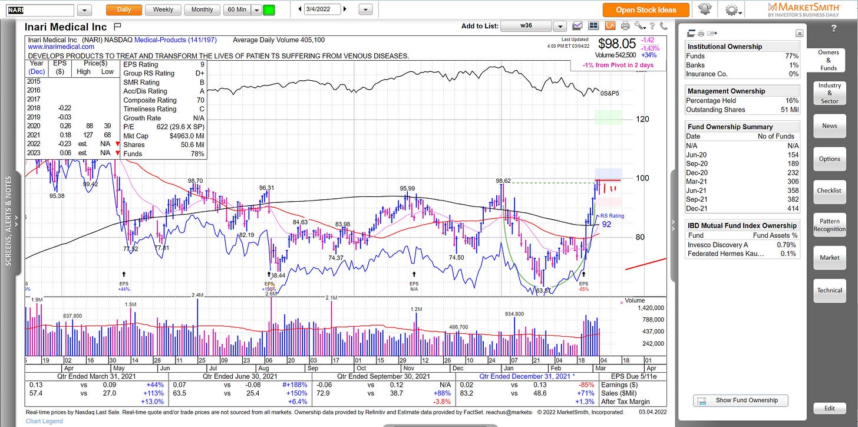Switch chart to Monthly timeframe
858x427 pixels.
point(202,9)
